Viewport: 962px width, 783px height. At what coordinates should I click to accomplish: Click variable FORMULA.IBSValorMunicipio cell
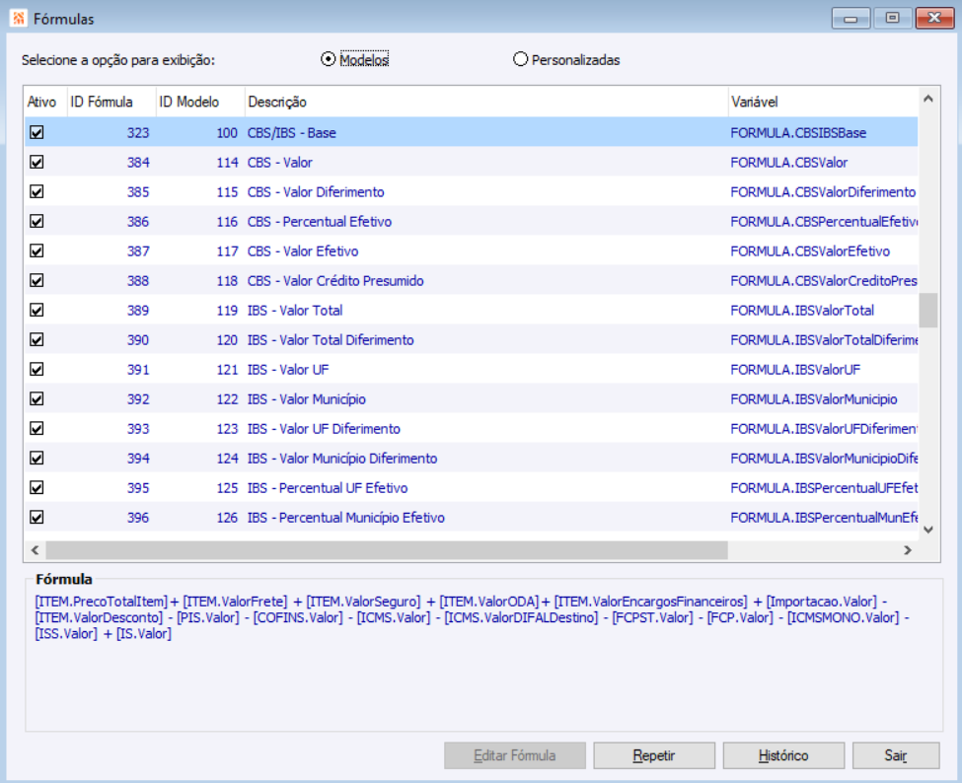[823, 398]
